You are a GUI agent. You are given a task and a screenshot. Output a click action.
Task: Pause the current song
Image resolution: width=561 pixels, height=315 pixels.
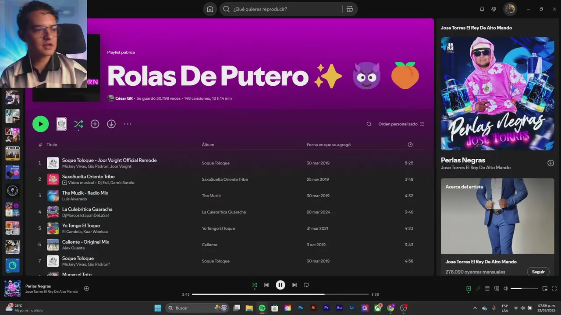pos(280,285)
